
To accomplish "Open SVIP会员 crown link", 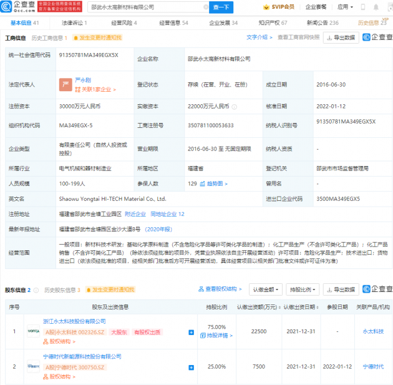I will [279, 7].
